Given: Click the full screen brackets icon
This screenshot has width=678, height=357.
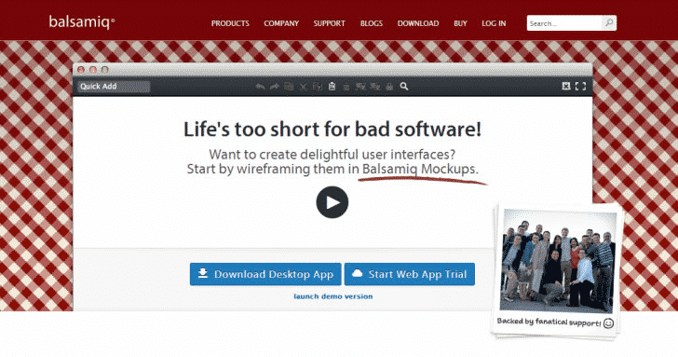Looking at the screenshot, I should [581, 86].
